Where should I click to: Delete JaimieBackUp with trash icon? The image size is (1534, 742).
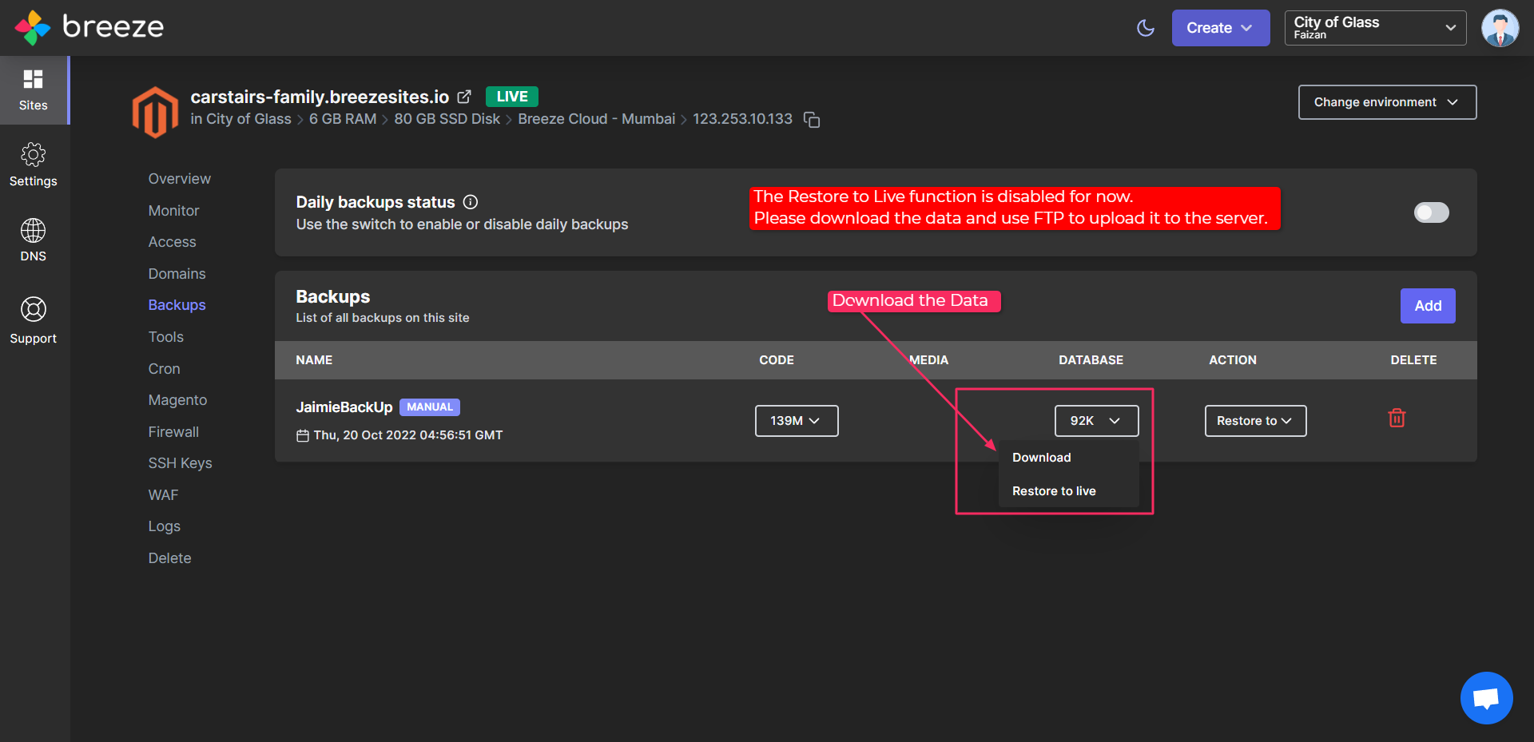pyautogui.click(x=1397, y=418)
